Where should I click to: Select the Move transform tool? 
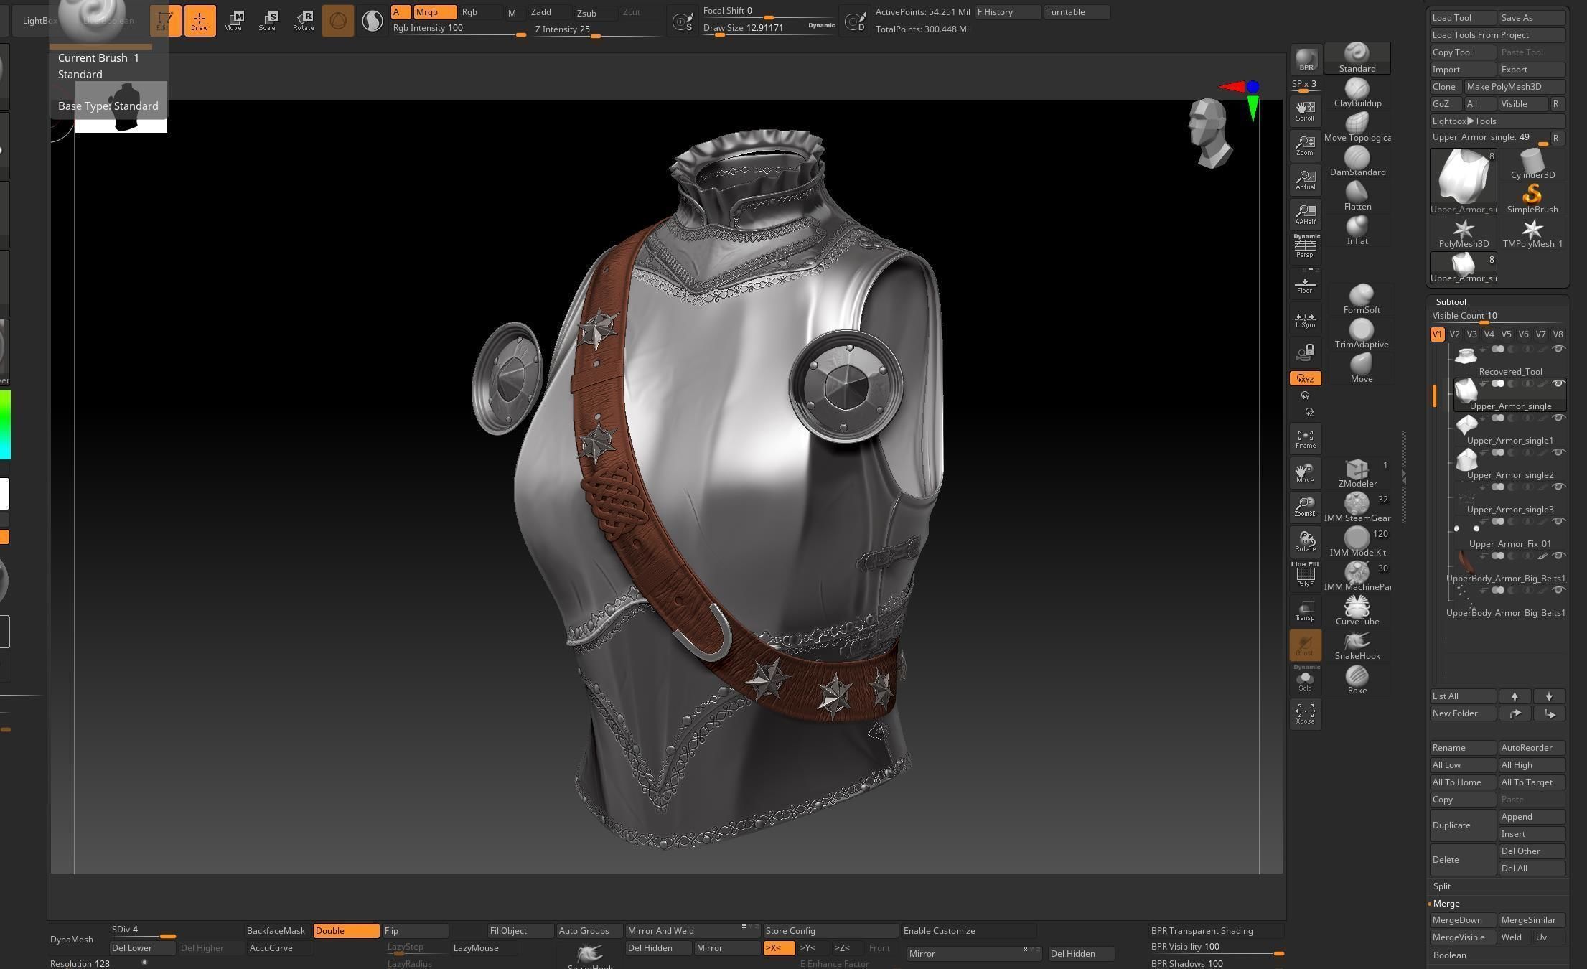pyautogui.click(x=233, y=21)
